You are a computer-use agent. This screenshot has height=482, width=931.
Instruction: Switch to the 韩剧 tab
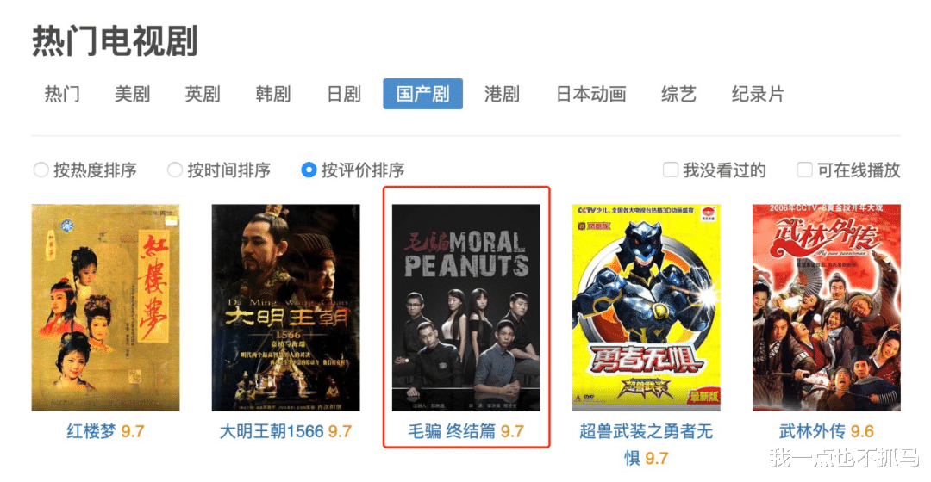pos(273,94)
